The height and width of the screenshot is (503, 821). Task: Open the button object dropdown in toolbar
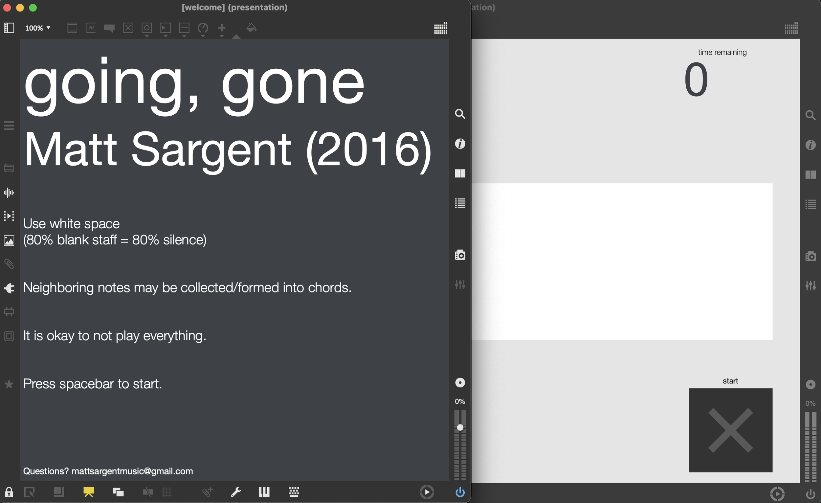click(x=146, y=29)
